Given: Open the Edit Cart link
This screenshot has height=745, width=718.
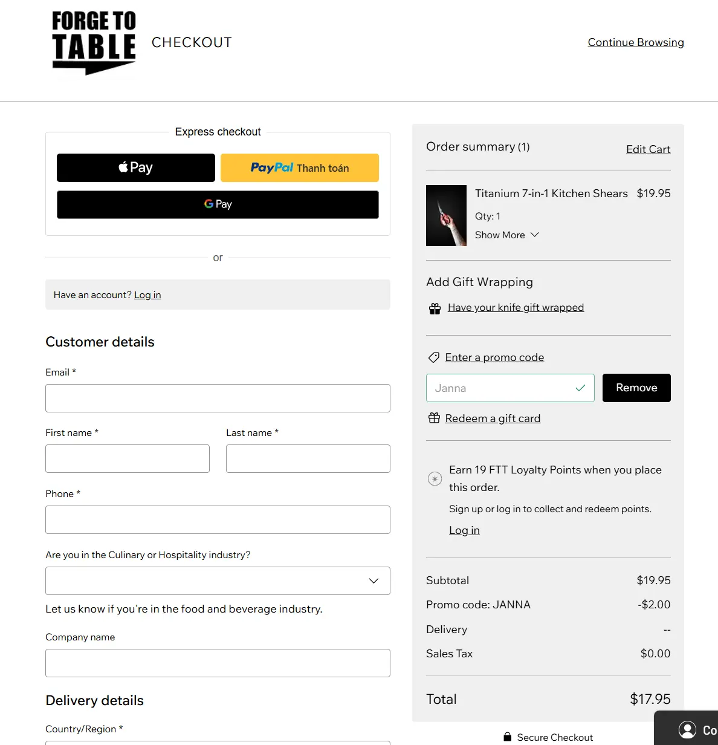Looking at the screenshot, I should pos(648,149).
